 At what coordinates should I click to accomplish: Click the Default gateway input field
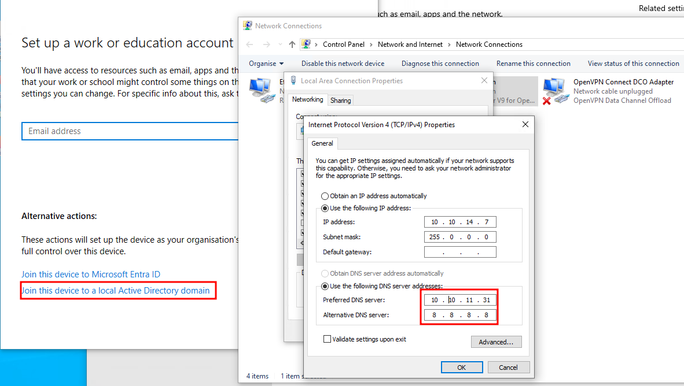point(460,252)
